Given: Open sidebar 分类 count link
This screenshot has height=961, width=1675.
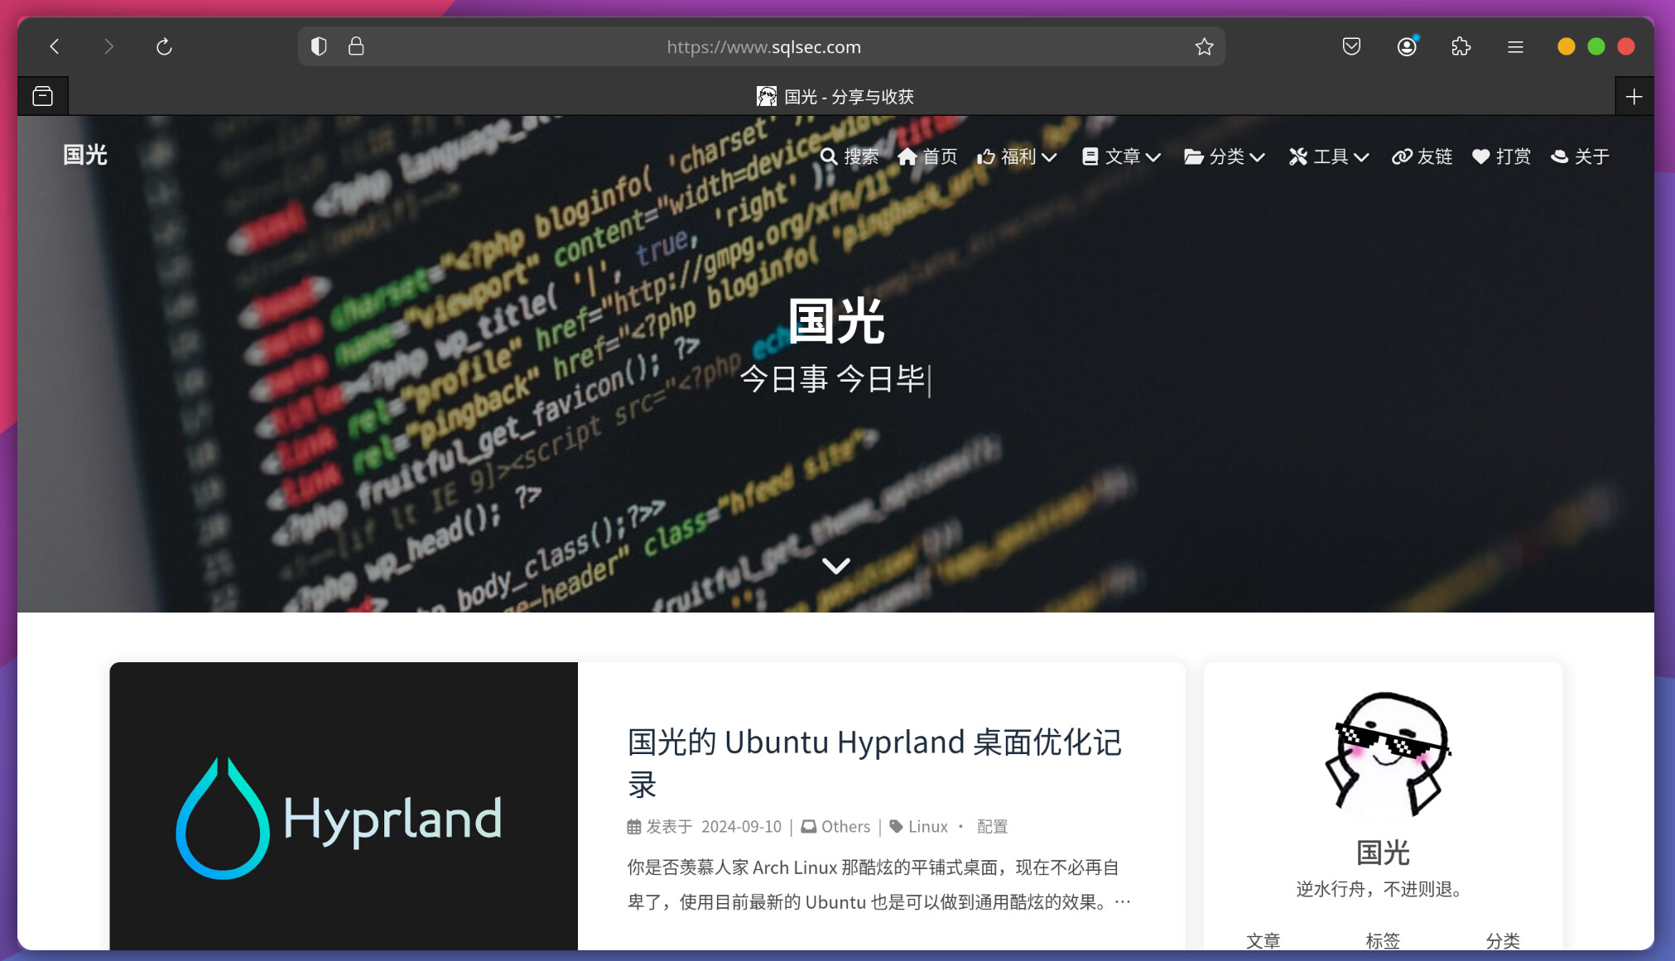Looking at the screenshot, I should [1503, 940].
